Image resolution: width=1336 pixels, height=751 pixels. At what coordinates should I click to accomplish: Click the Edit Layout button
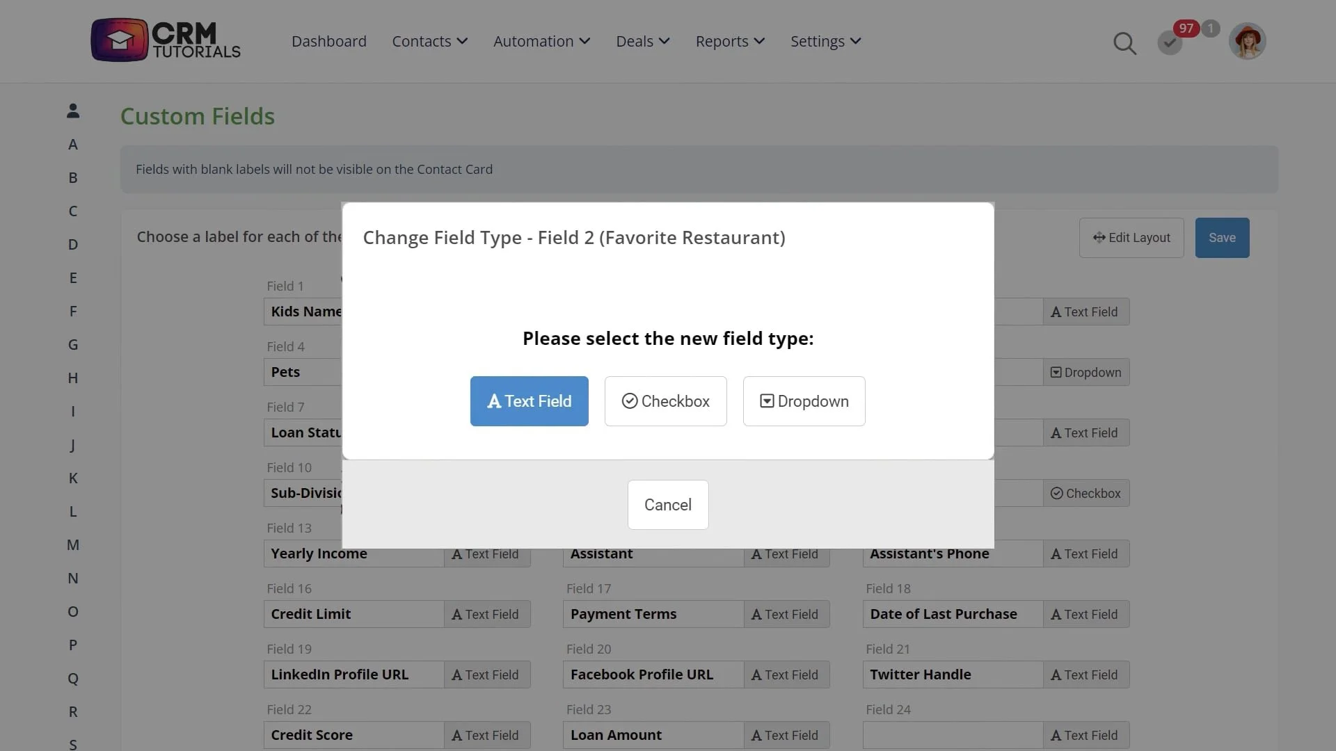tap(1131, 238)
